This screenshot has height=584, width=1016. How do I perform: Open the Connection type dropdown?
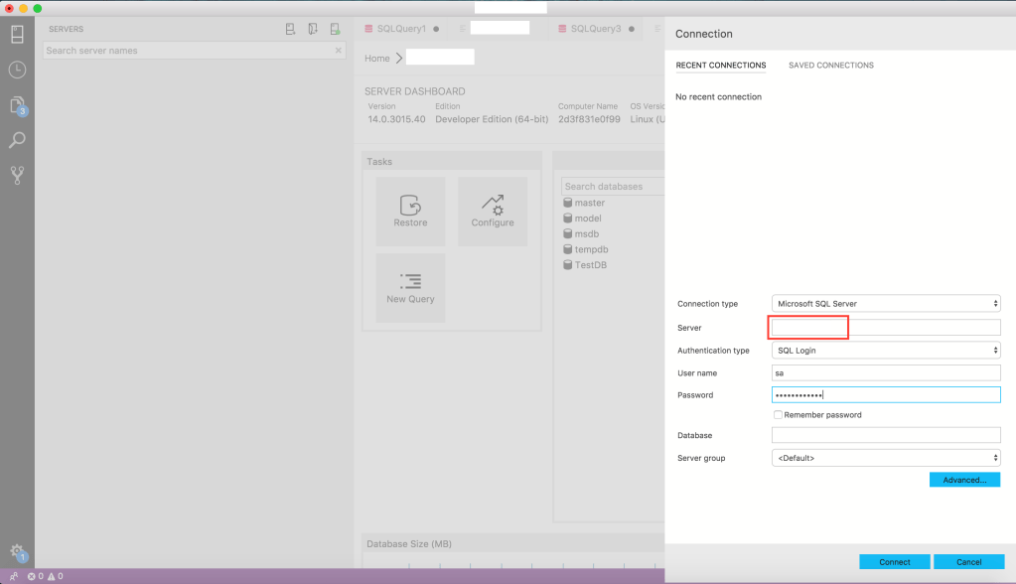pyautogui.click(x=885, y=304)
